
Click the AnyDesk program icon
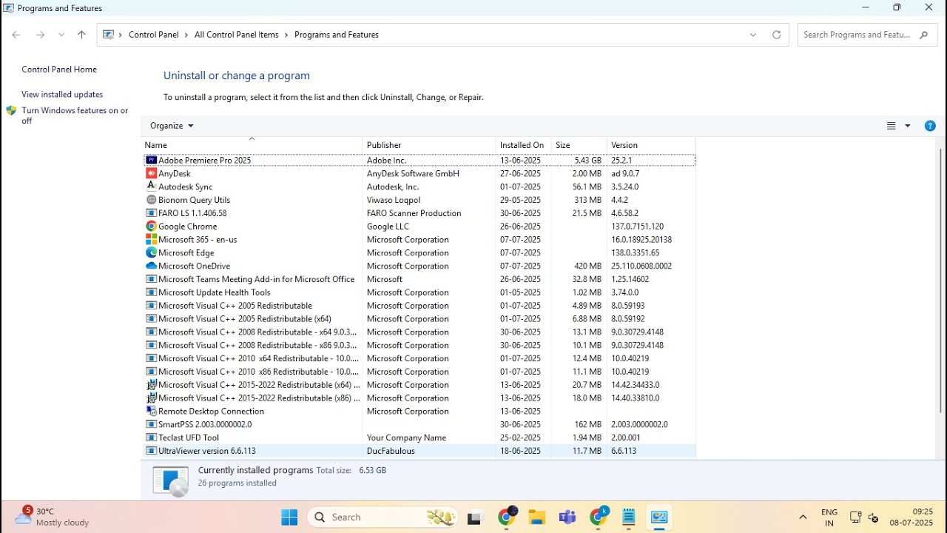pos(151,173)
